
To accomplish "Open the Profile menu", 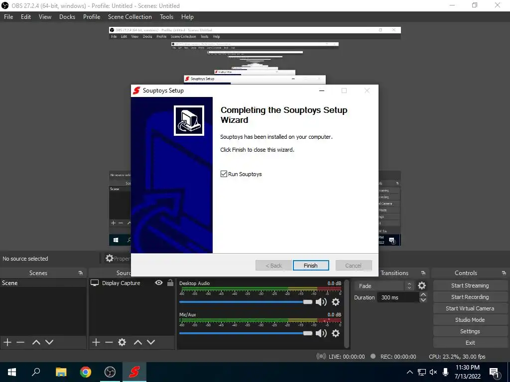I will tap(92, 17).
